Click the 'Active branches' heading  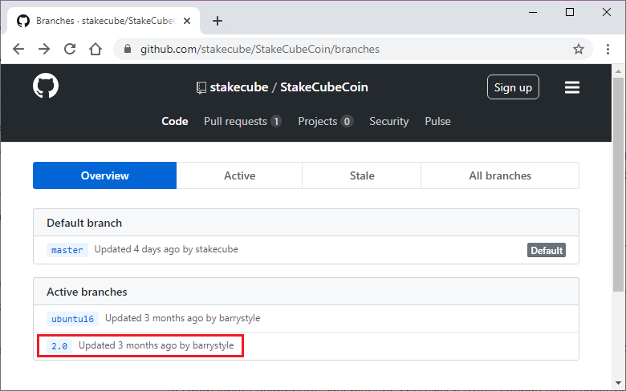pos(87,292)
